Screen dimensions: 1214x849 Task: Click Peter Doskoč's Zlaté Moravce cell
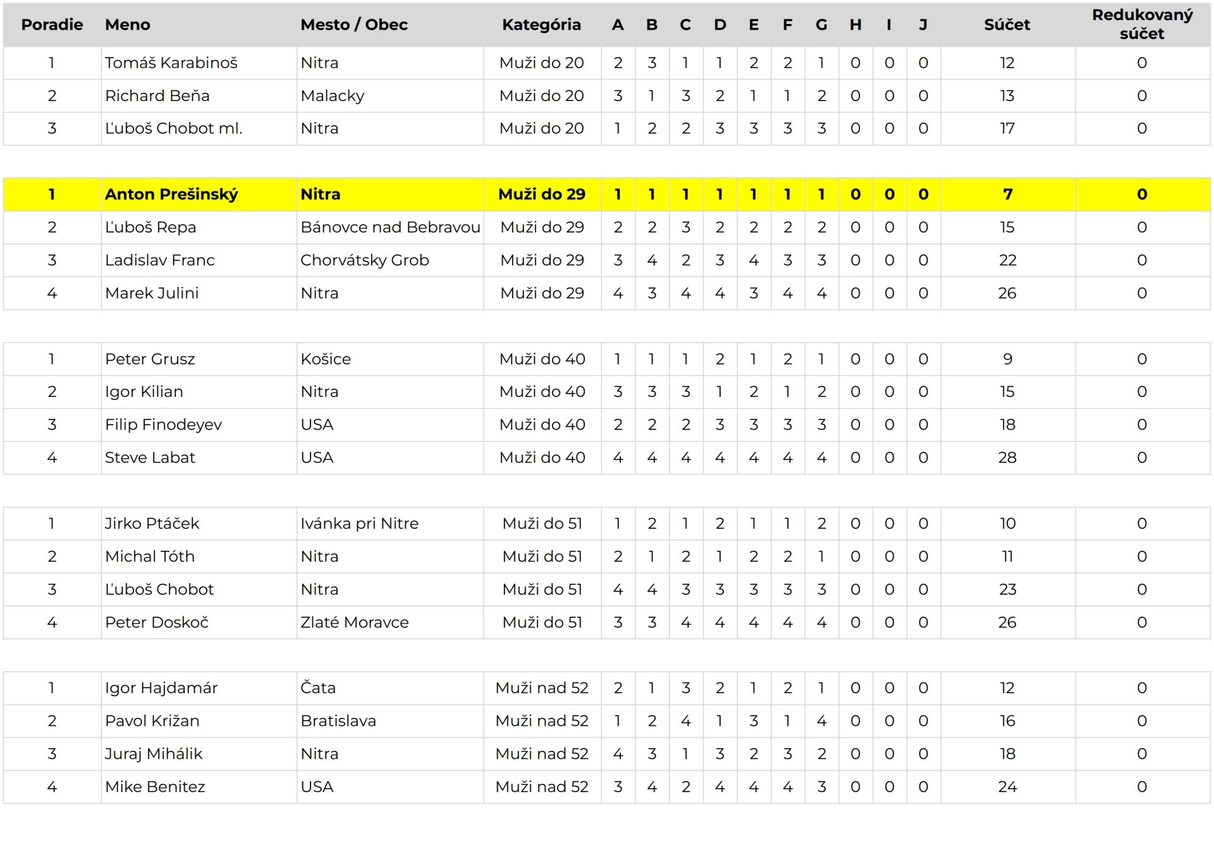tap(389, 622)
